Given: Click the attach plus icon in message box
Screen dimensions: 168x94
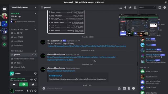Looking at the screenshot, I should click(x=44, y=88).
